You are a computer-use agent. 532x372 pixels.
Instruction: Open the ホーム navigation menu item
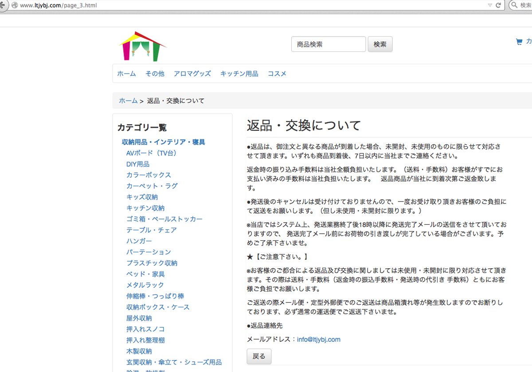(126, 74)
